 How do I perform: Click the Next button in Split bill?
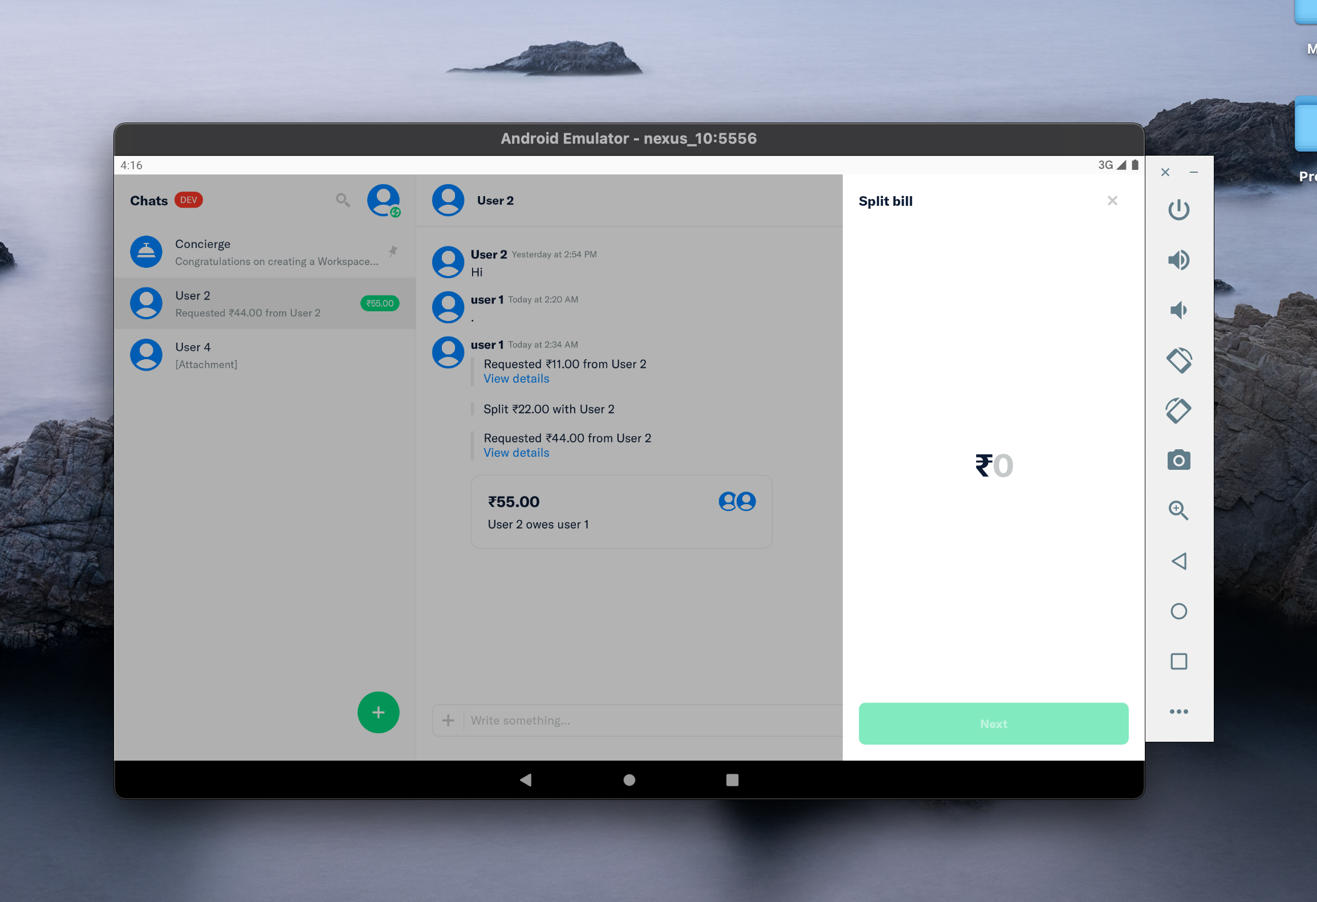(x=993, y=724)
